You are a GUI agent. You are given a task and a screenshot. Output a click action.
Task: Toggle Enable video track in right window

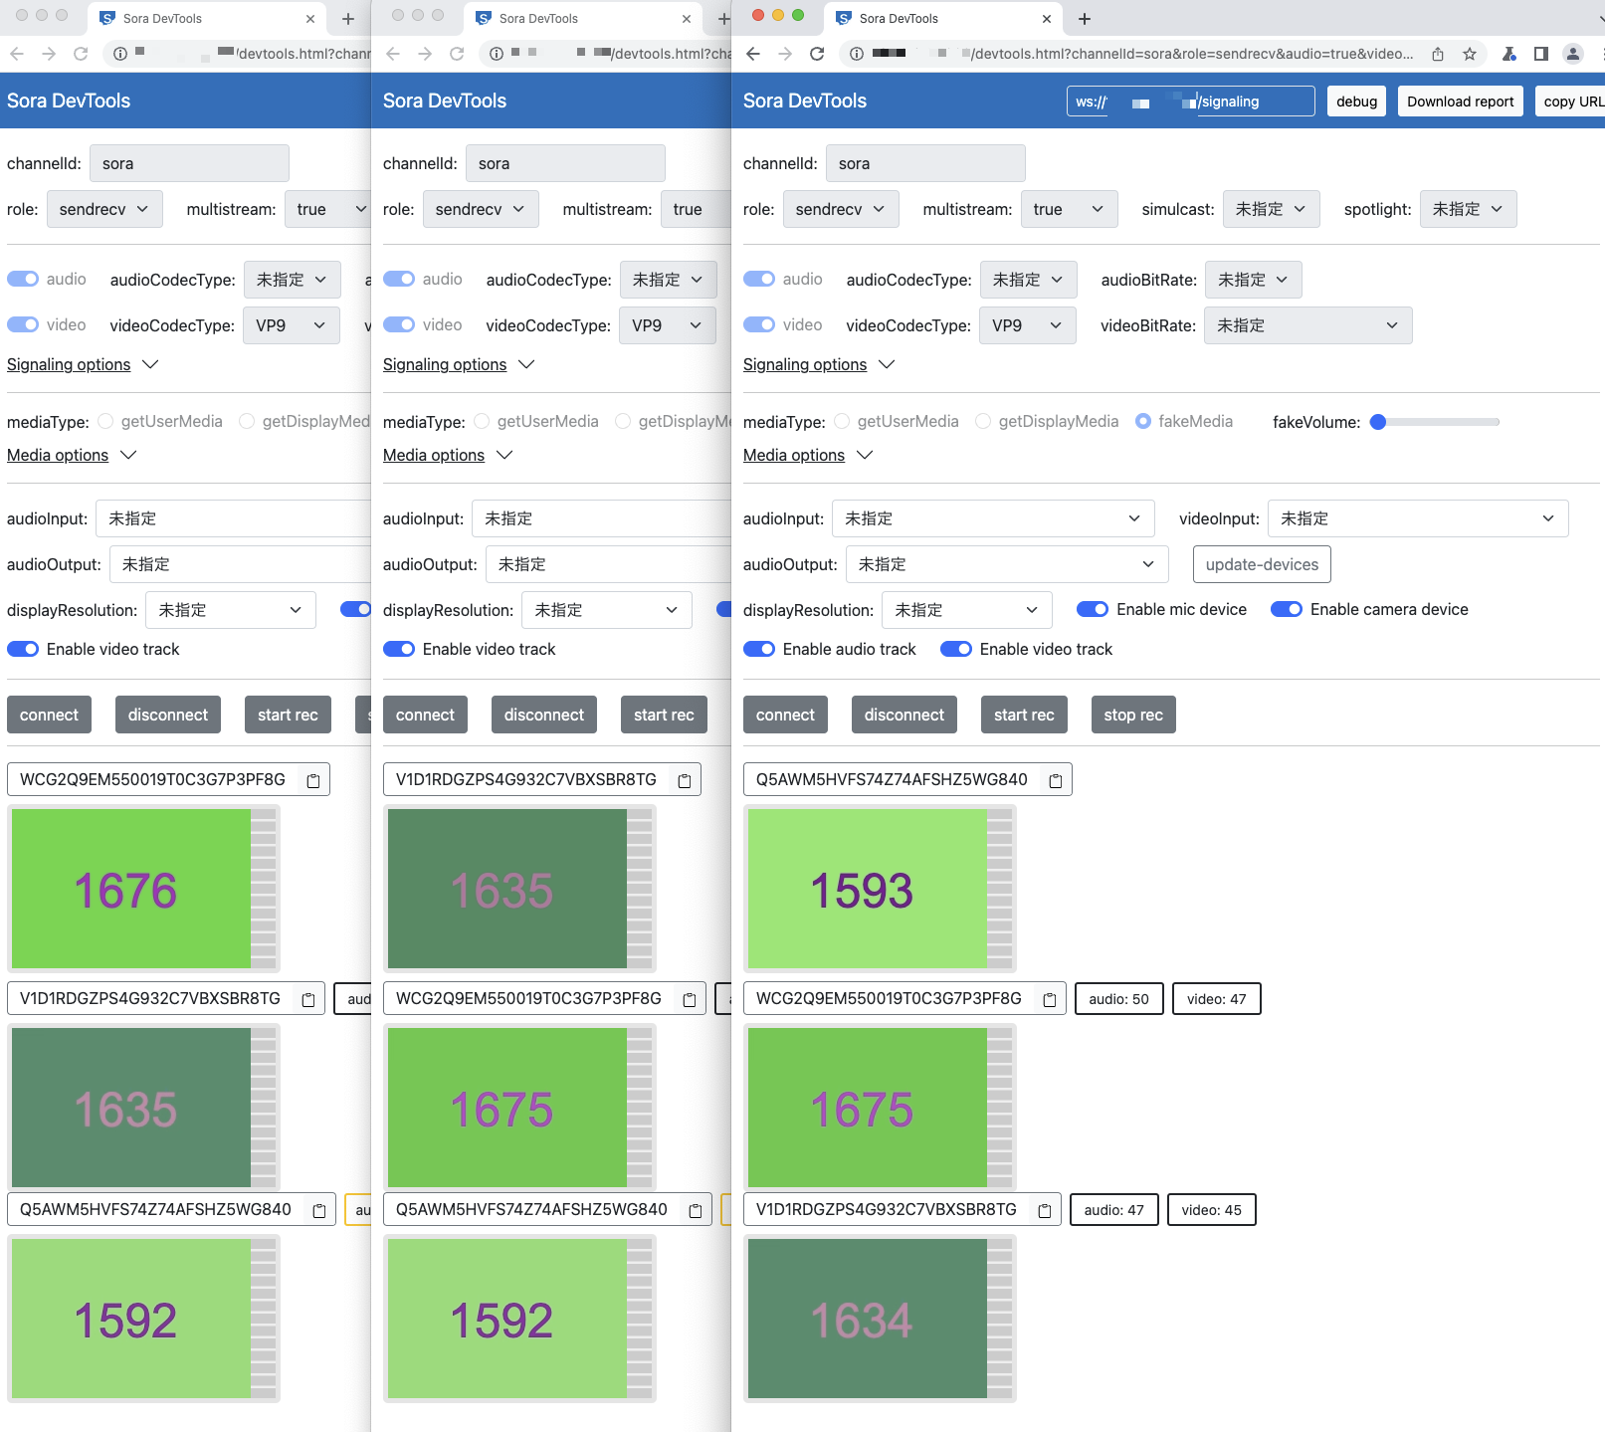tap(956, 649)
